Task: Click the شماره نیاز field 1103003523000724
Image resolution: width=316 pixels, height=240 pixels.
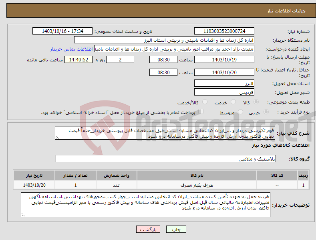Action: point(224,31)
